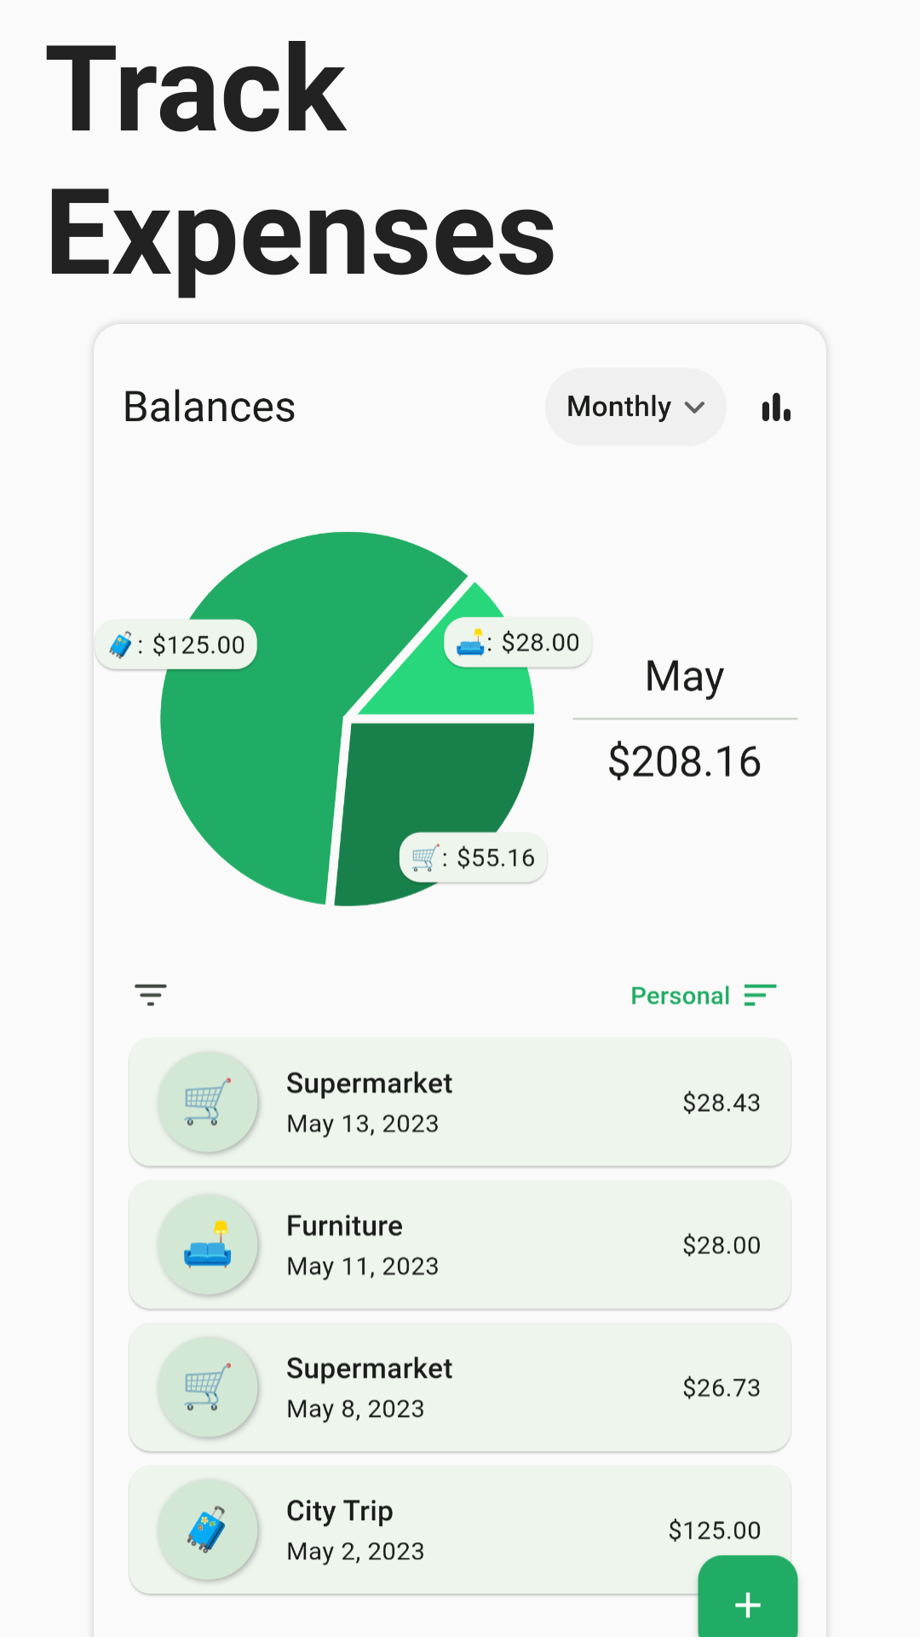
Task: Click the shopping cart icon for May 13 Supermarket
Action: [x=207, y=1102]
